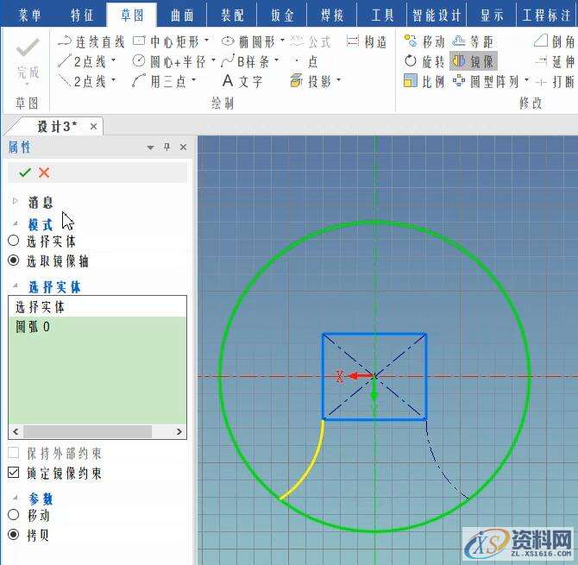Viewport: 578px width, 565px height.
Task: Collapse the 参数 section
Action: tap(16, 498)
